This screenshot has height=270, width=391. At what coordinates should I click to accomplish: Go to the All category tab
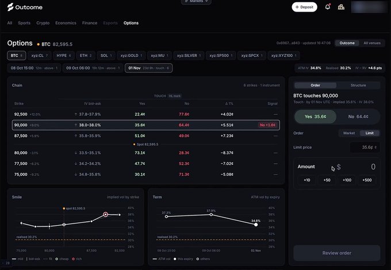click(10, 23)
